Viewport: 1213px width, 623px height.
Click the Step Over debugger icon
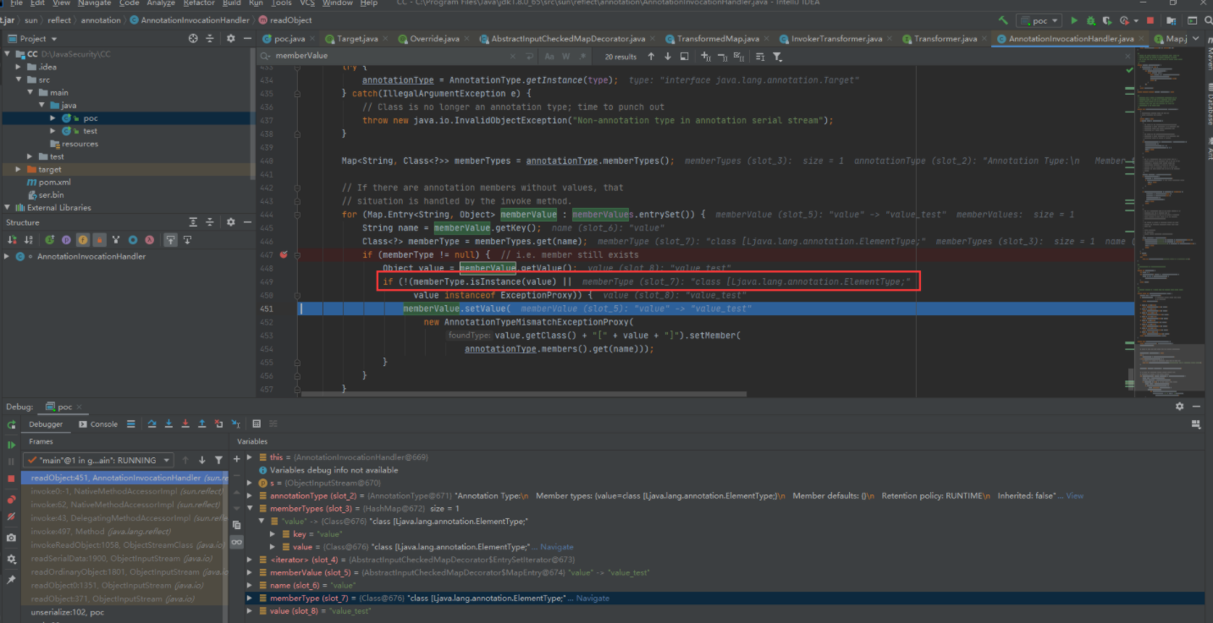(152, 424)
